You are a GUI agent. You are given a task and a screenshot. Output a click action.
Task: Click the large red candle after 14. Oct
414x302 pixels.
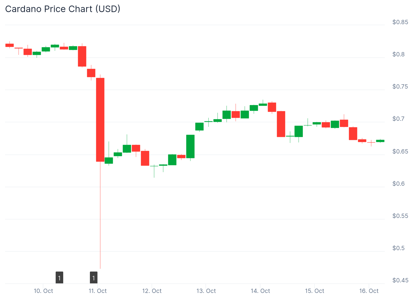point(281,124)
